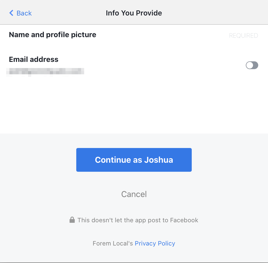Click the Forem Local's text beside Privacy Policy
268x263 pixels.
coord(113,243)
